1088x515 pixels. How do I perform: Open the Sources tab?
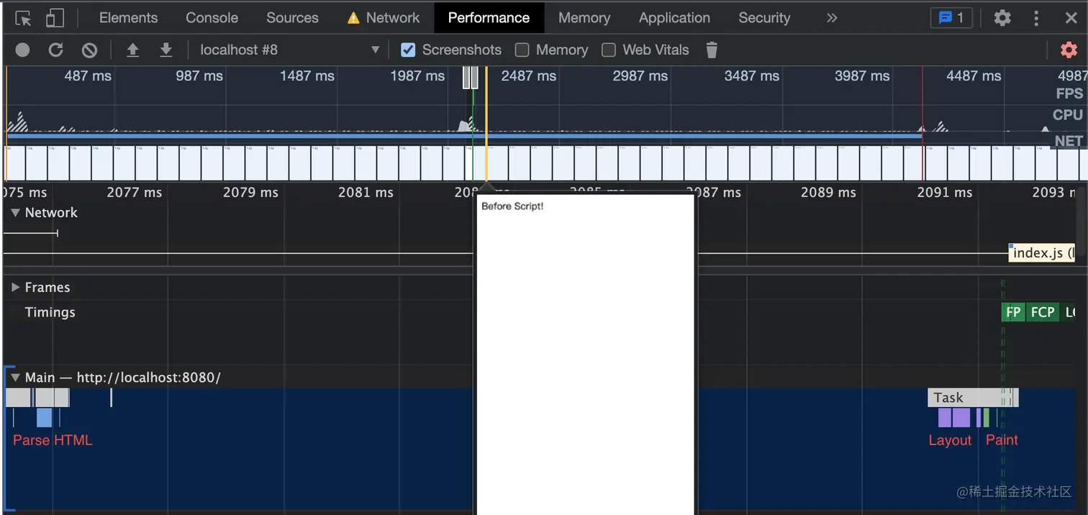pos(292,18)
